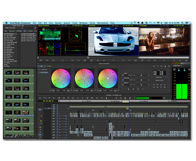This screenshot has height=161, width=196.
Task: Toggle the Setup enable checkbox
Action: coord(123,85)
